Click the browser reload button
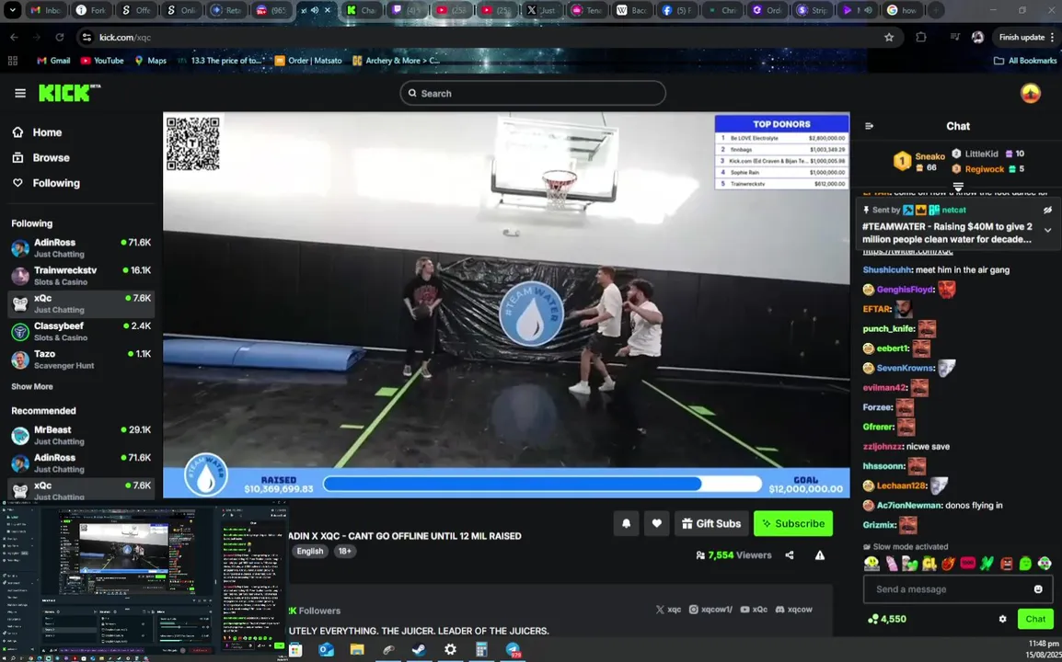The image size is (1062, 662). [60, 37]
